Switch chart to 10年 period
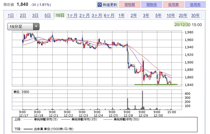The image size is (210, 134). tap(171, 15)
